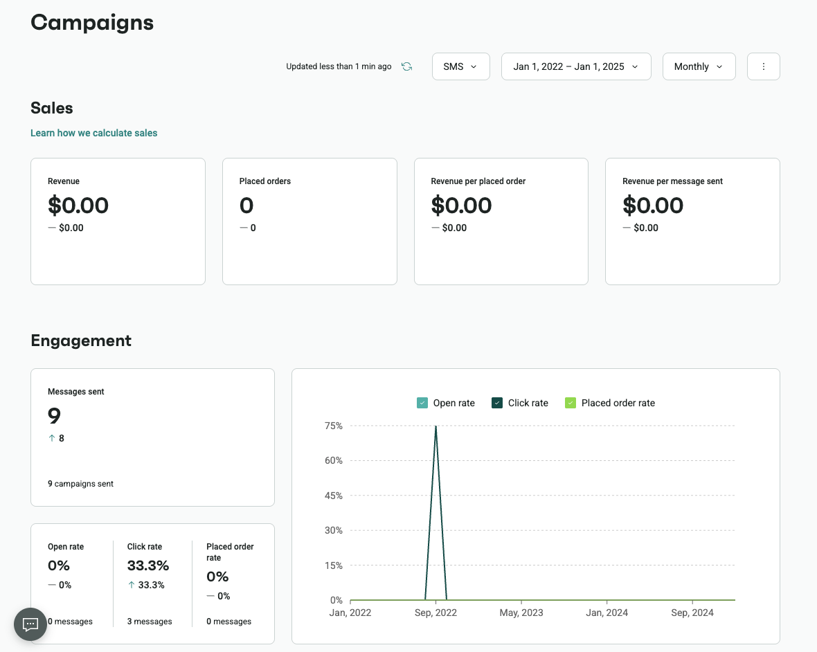Click the Open rate 0% stat
Image resolution: width=817 pixels, height=652 pixels.
pyautogui.click(x=59, y=565)
